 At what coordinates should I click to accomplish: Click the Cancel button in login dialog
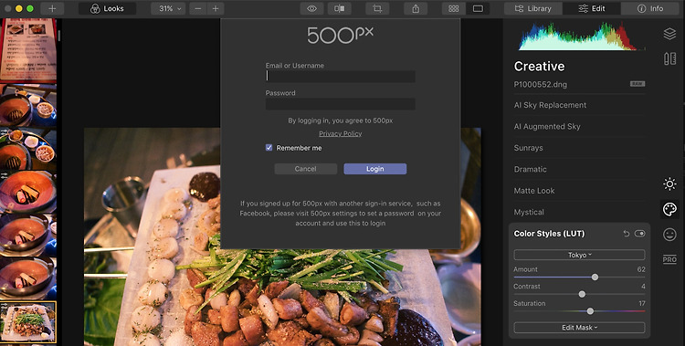pyautogui.click(x=305, y=169)
